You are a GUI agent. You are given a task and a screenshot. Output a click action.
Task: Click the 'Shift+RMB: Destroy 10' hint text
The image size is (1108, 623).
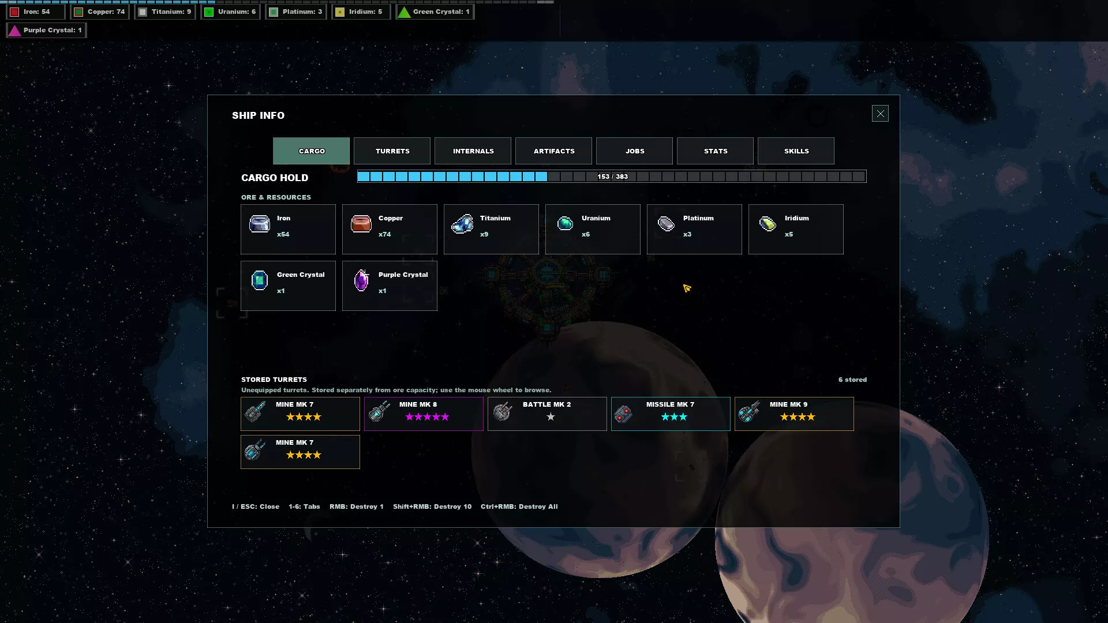coord(432,506)
